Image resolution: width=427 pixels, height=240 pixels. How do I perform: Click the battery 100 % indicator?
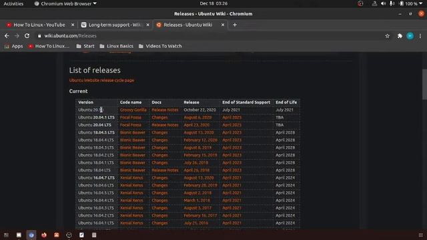click(x=408, y=3)
